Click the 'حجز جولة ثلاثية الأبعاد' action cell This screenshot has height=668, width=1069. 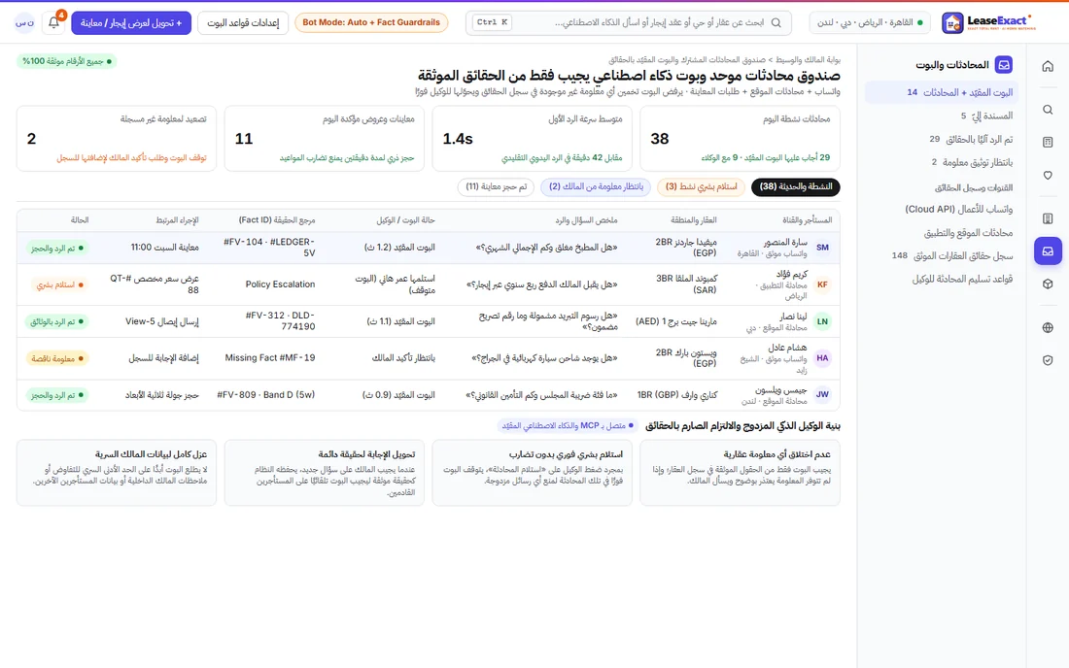(x=161, y=395)
